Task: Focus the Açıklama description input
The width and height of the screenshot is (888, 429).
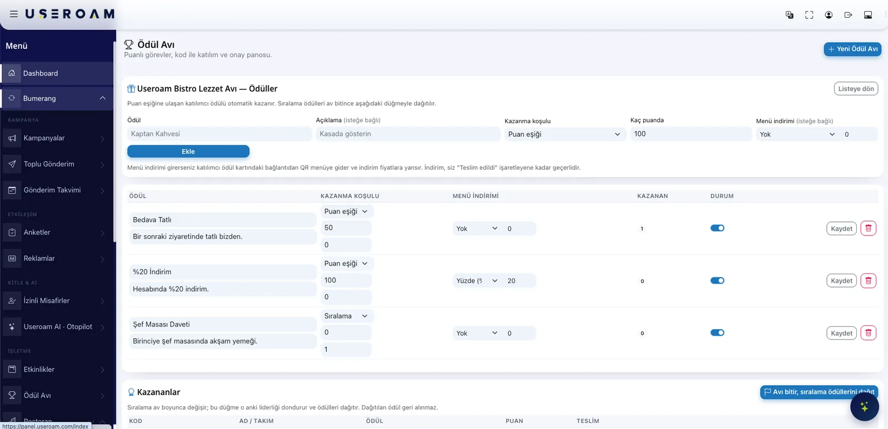Action: click(408, 134)
